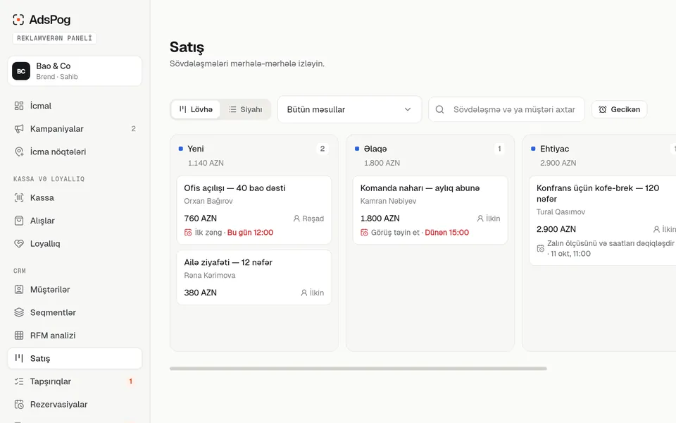The width and height of the screenshot is (676, 423).
Task: Click the Kampaniyalar megaphone icon
Action: (19, 128)
